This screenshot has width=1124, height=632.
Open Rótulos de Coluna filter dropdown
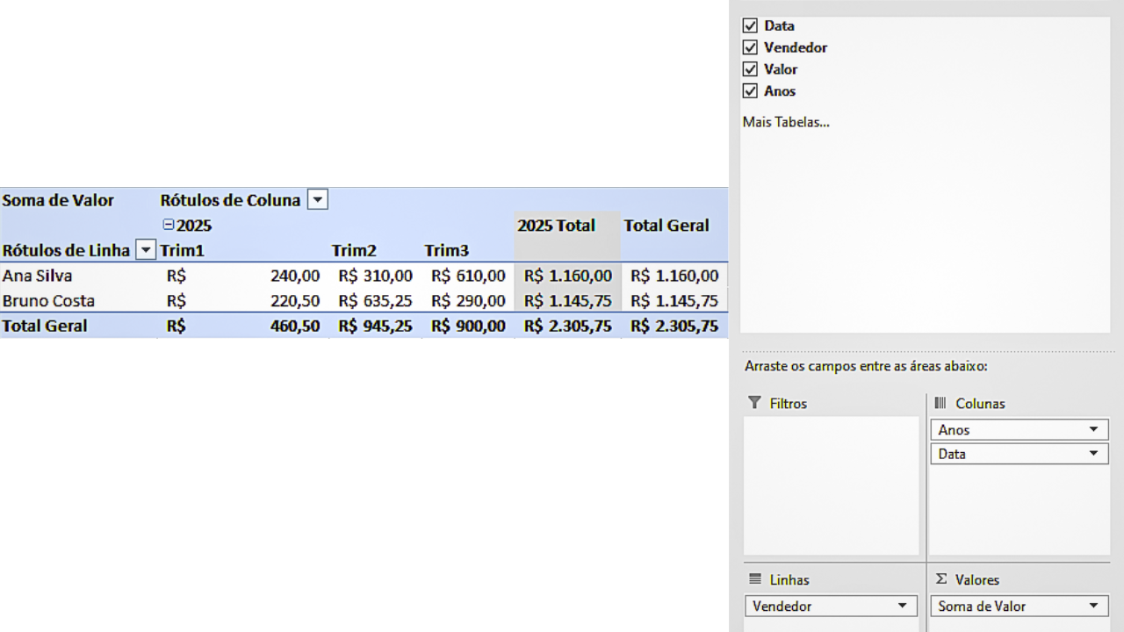click(318, 200)
